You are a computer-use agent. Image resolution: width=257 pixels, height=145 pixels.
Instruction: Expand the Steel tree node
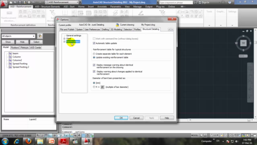pyautogui.click(x=64, y=39)
